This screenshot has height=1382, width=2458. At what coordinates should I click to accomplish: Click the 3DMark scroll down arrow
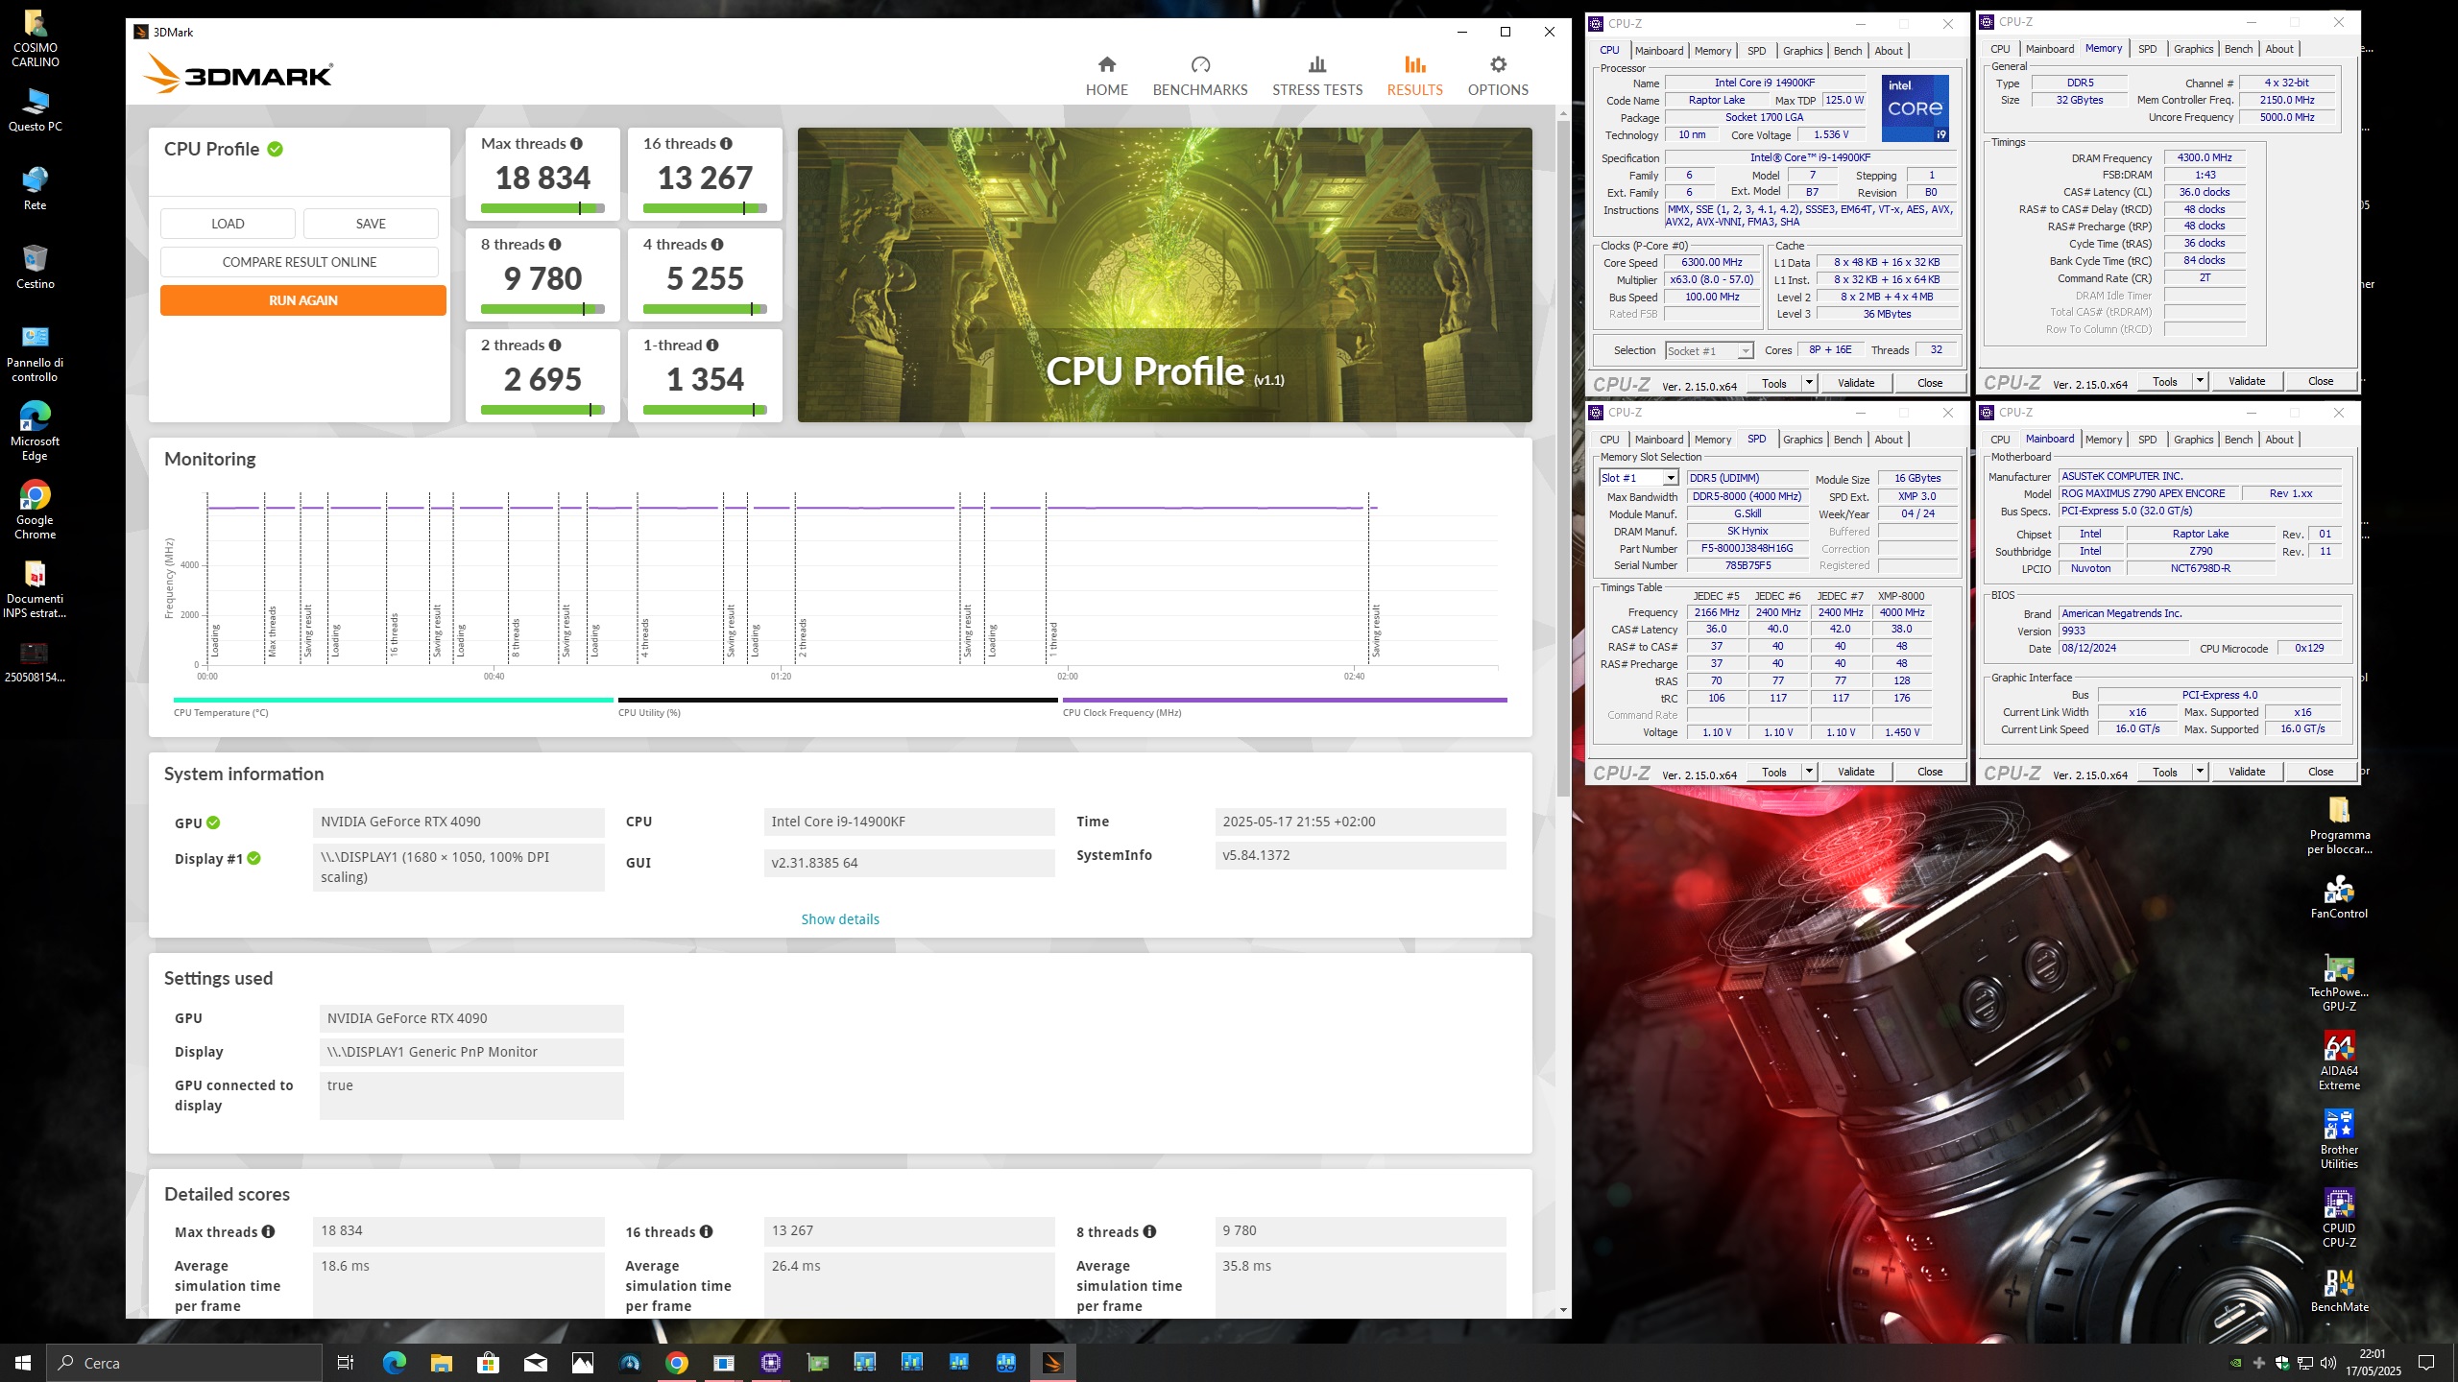click(x=1564, y=1310)
